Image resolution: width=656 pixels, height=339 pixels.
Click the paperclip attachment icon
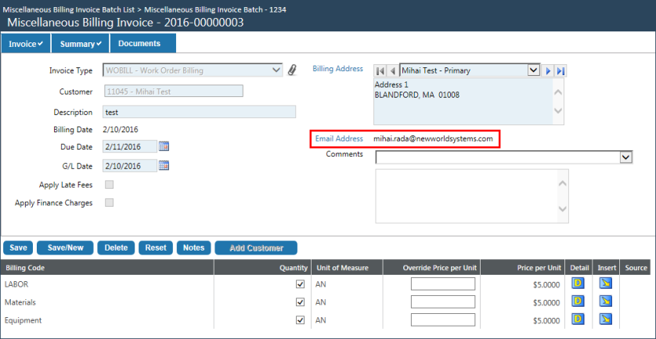[292, 70]
